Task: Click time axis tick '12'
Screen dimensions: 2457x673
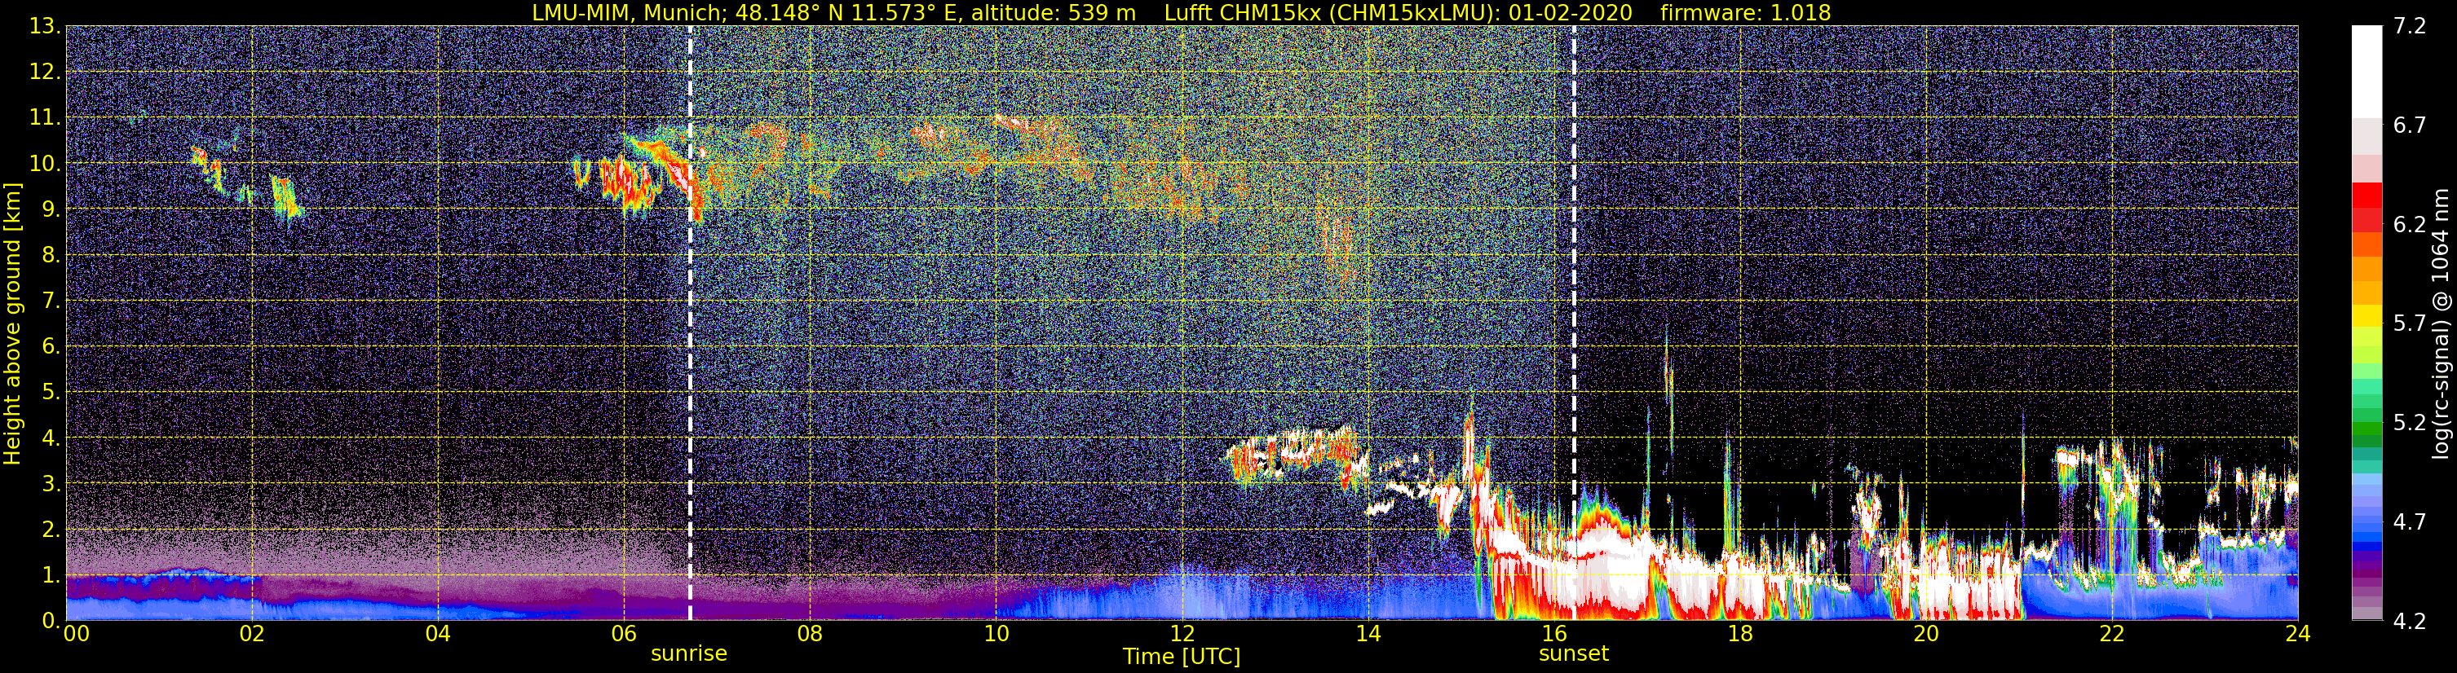Action: (x=1182, y=634)
